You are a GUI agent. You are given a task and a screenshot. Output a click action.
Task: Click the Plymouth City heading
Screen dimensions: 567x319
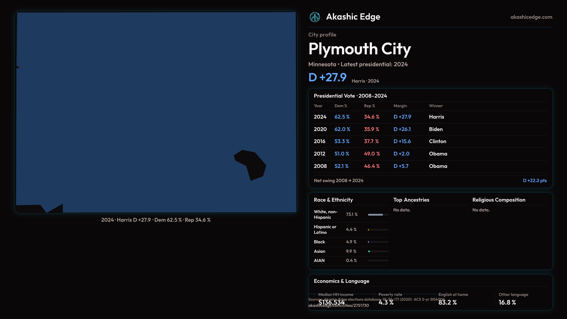pos(359,49)
